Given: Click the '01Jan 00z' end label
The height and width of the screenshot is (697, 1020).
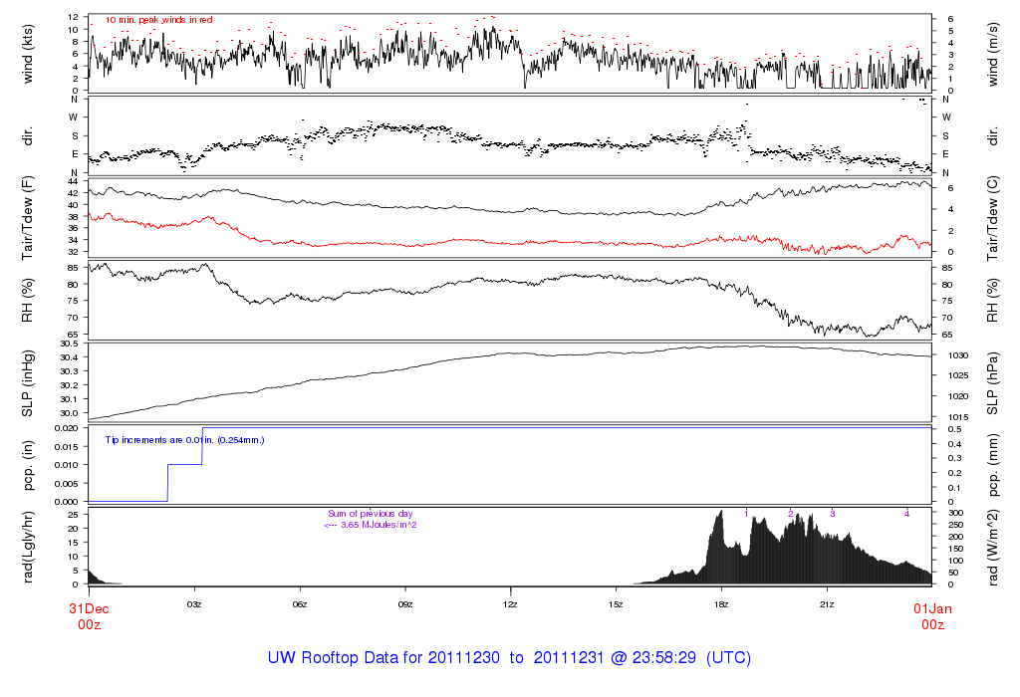Looking at the screenshot, I should 931,614.
